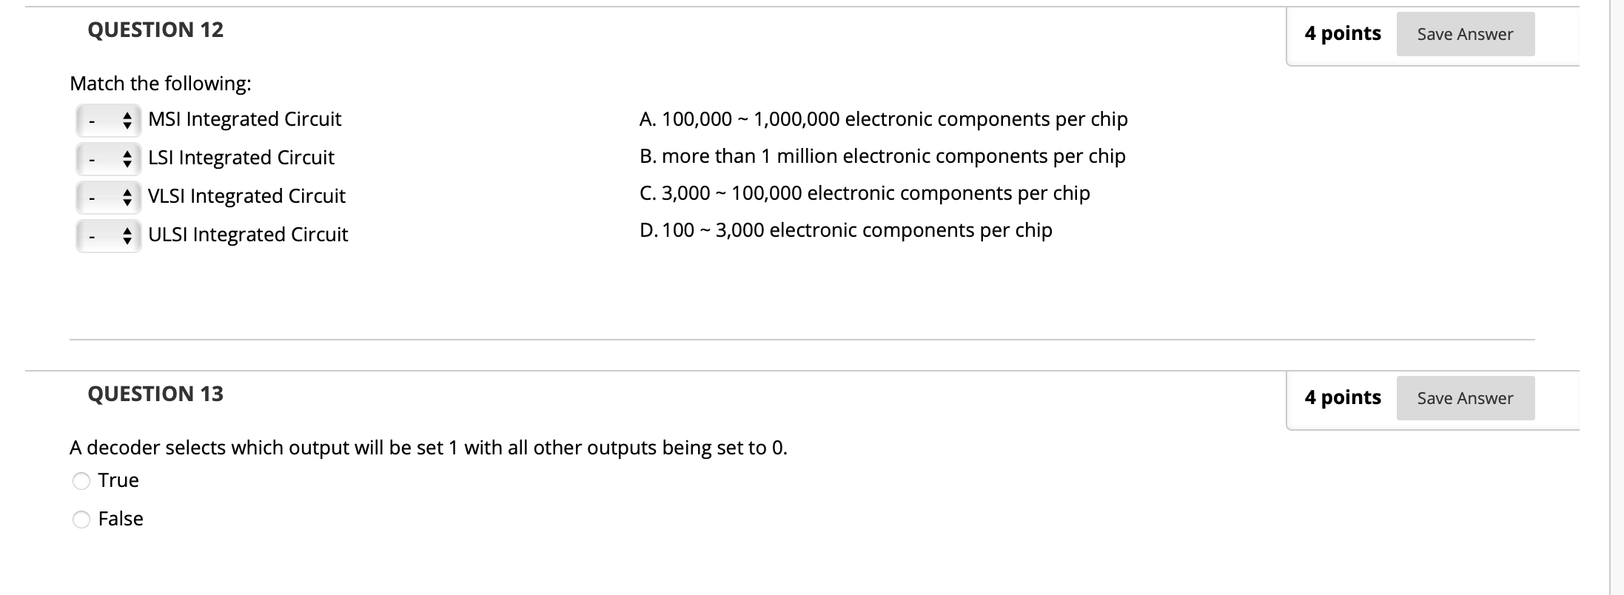Screen dimensions: 1624x595
Task: Click the decoder question statement text
Action: click(x=429, y=446)
